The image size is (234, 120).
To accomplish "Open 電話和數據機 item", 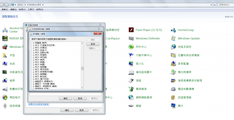I will point(182,89).
